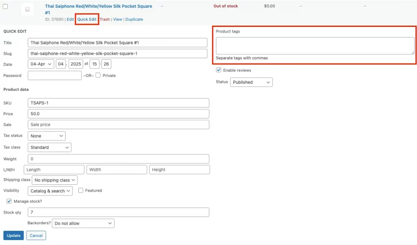Open the Status dropdown showing Published

pyautogui.click(x=251, y=82)
